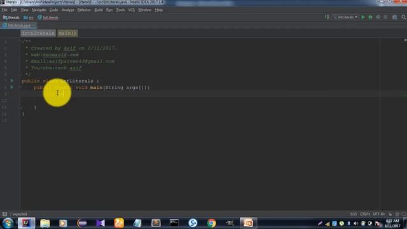Collapse the header comment block fold marker
The height and width of the screenshot is (229, 407).
pyautogui.click(x=19, y=41)
